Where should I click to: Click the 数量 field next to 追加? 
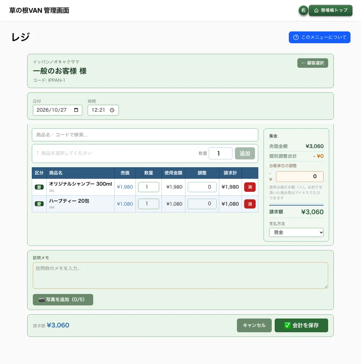coord(221,154)
